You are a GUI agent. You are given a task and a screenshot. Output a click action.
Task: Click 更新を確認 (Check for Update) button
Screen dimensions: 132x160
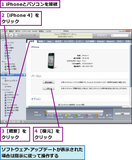click(x=48, y=82)
